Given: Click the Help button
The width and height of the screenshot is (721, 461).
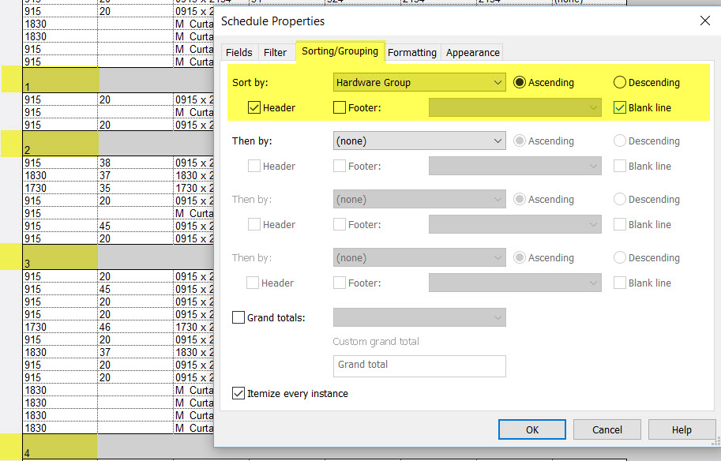Looking at the screenshot, I should point(682,429).
